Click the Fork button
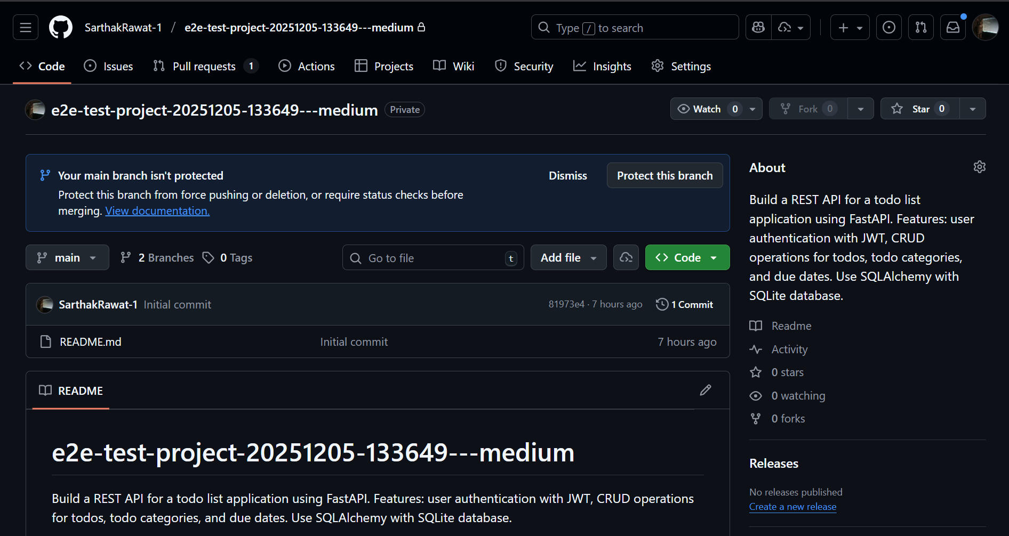The height and width of the screenshot is (536, 1009). point(808,109)
